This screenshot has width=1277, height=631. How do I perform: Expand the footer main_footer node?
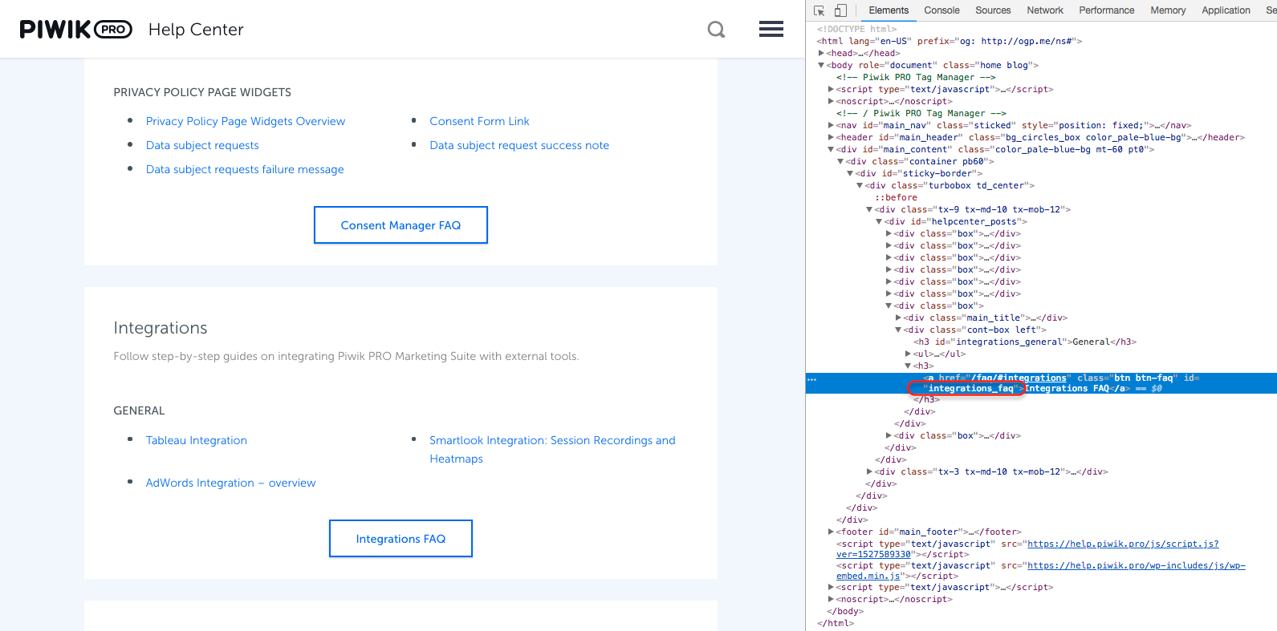pos(831,532)
